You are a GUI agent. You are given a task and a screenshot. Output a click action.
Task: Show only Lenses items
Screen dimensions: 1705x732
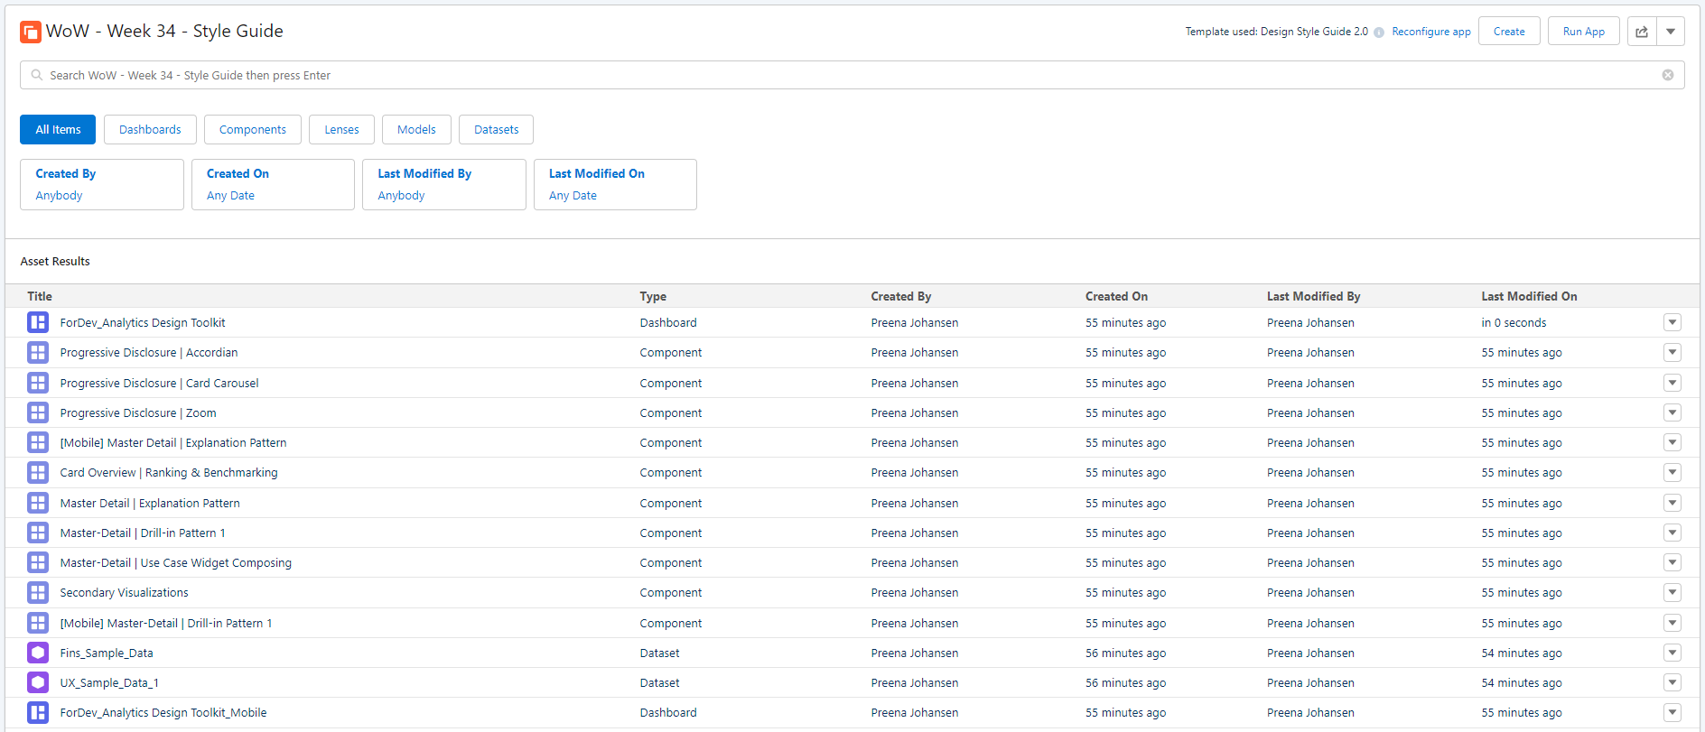[x=341, y=129]
